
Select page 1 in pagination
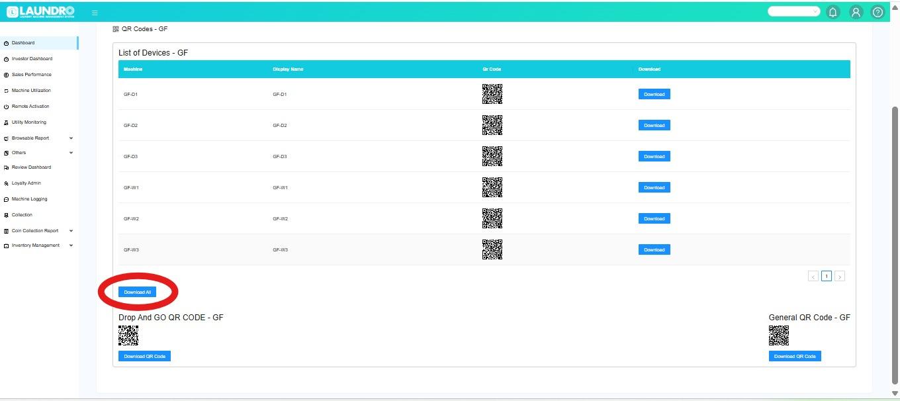827,276
